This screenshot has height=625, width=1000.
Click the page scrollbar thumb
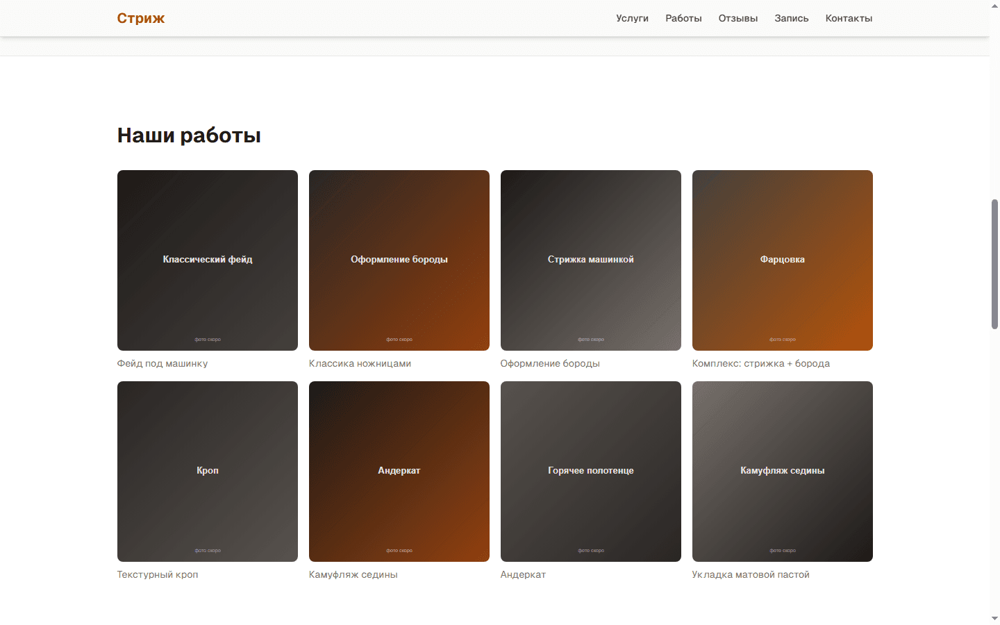994,264
